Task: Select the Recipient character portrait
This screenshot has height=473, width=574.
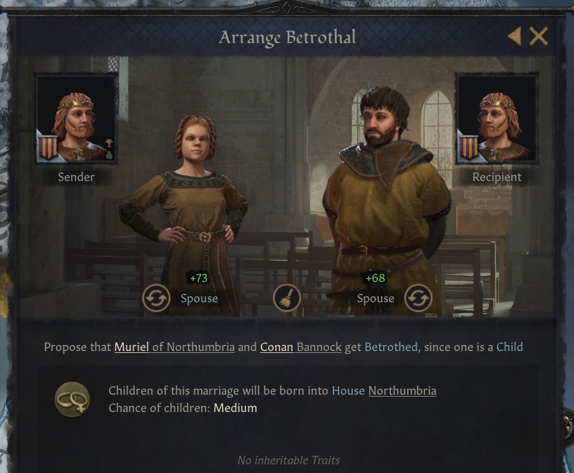Action: pyautogui.click(x=497, y=118)
